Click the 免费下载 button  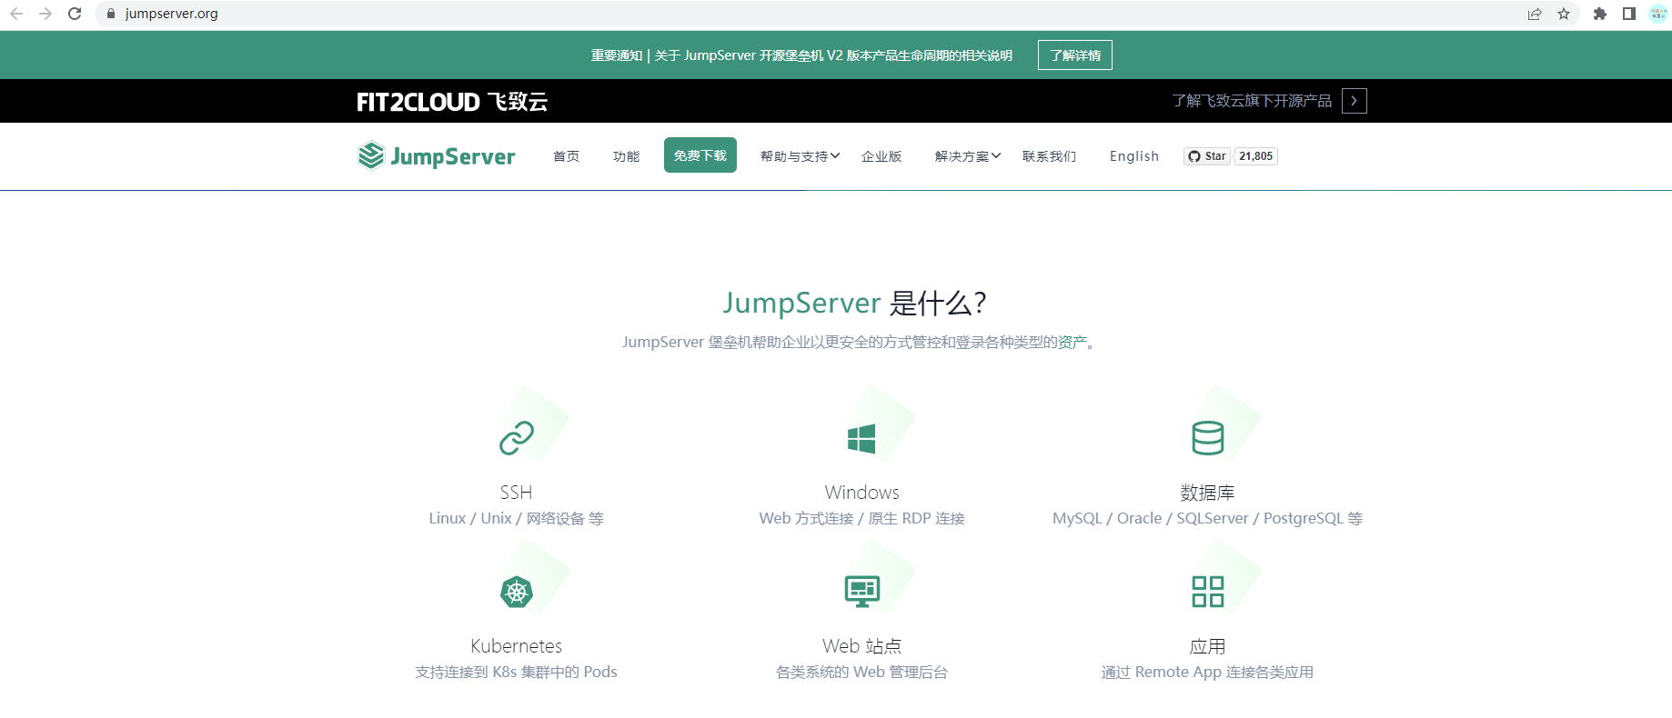pos(700,155)
